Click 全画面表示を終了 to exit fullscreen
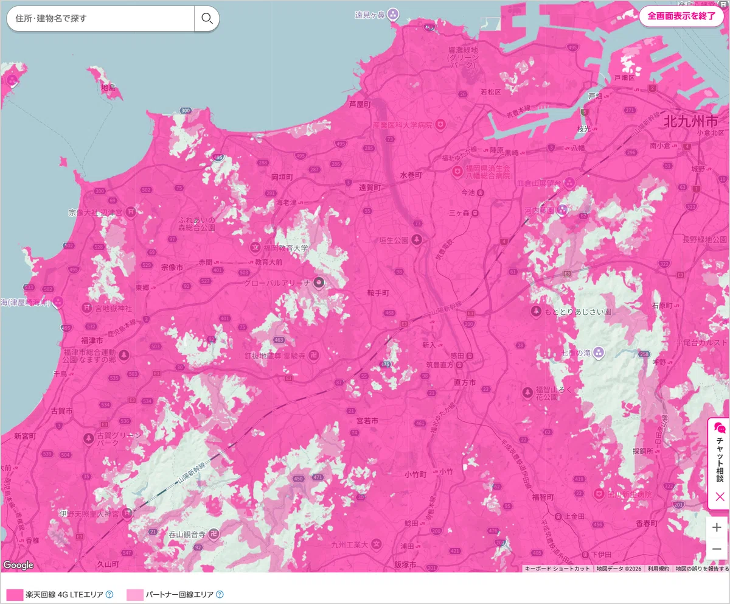The image size is (730, 604). coord(681,16)
